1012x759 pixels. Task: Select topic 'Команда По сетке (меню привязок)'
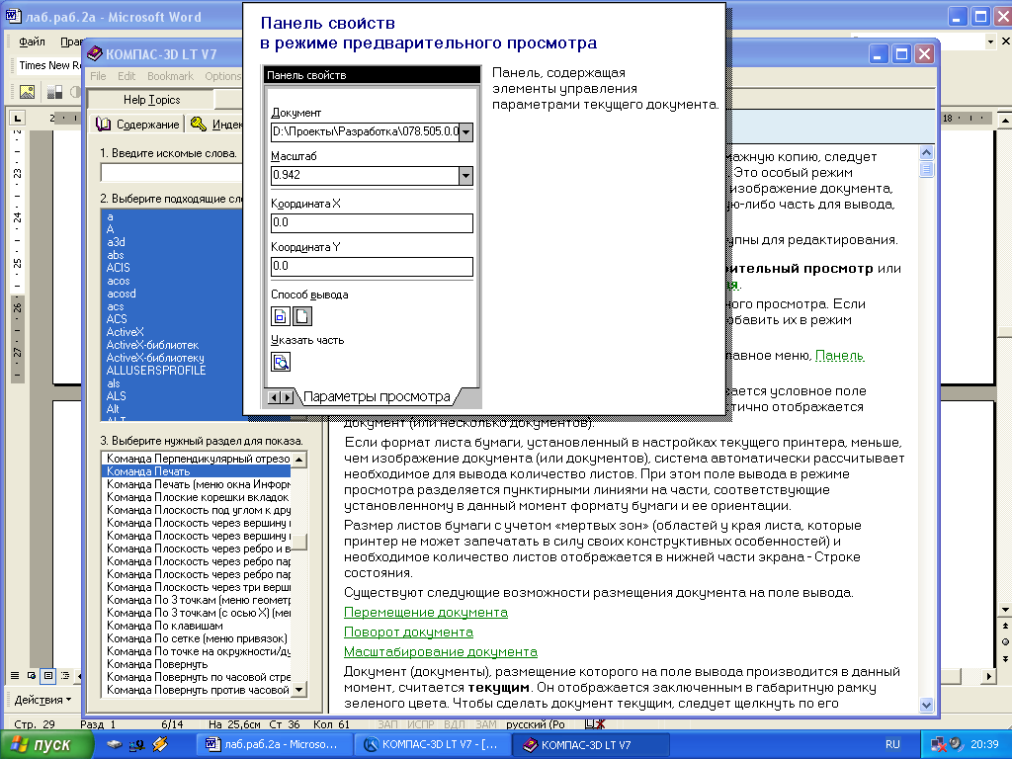coord(197,638)
